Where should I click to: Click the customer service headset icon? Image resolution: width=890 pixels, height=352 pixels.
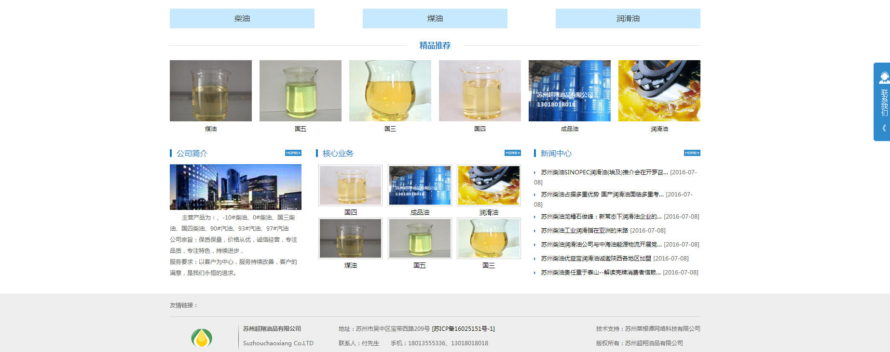point(884,78)
